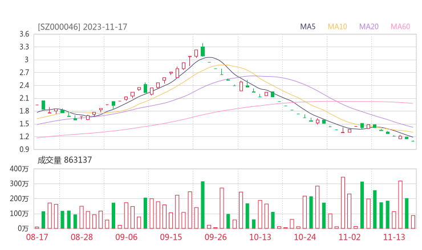
Task: Click the MA60 legend label
Action: click(400, 27)
